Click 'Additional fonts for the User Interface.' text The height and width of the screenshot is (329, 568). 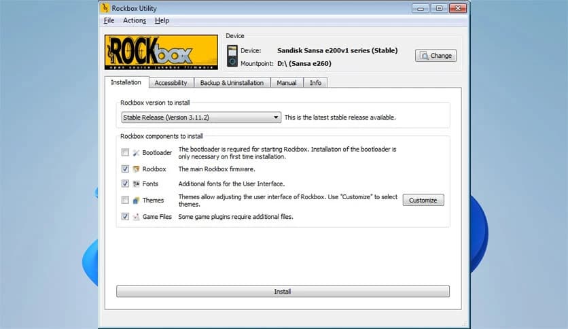pyautogui.click(x=232, y=184)
